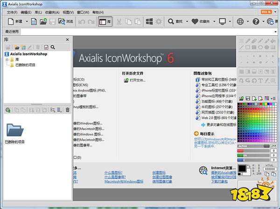Click the 打开文件... link
Viewport: 280px width, 209px height.
point(137,81)
